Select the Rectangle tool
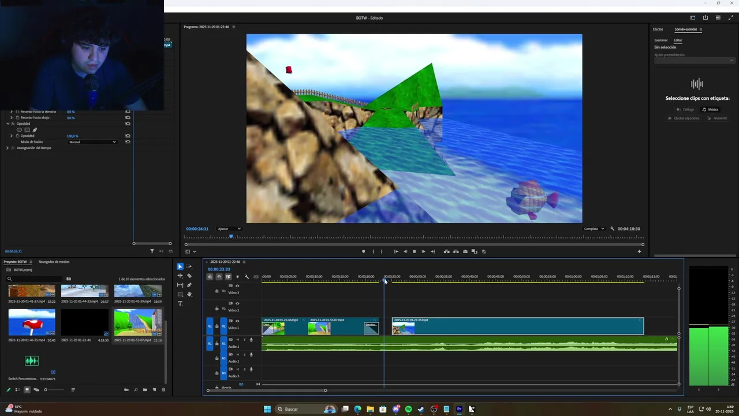This screenshot has height=416, width=739. 180,294
